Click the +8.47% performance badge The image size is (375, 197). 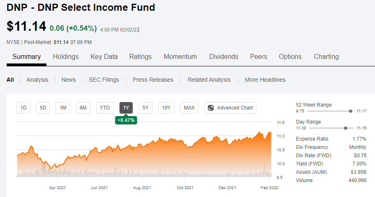coord(126,120)
